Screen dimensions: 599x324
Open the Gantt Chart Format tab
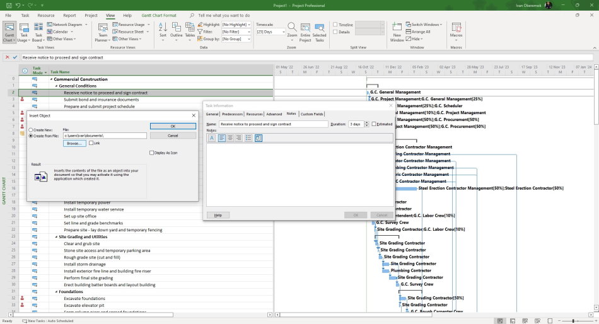159,15
